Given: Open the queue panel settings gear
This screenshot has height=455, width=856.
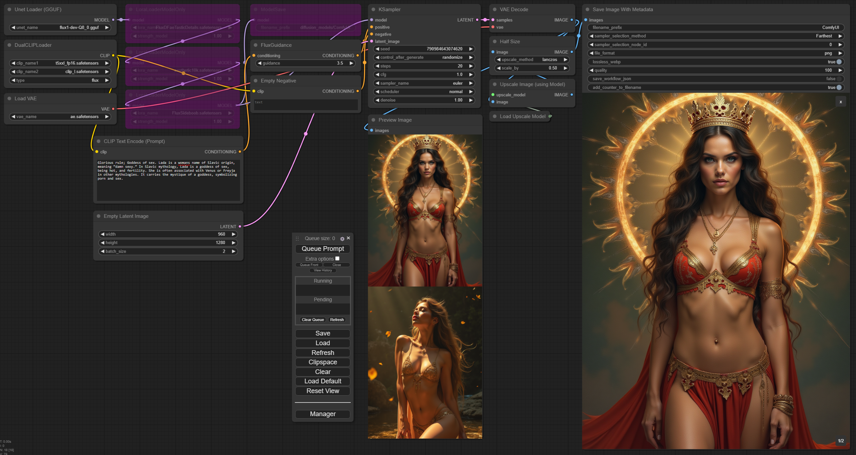Looking at the screenshot, I should pos(342,239).
